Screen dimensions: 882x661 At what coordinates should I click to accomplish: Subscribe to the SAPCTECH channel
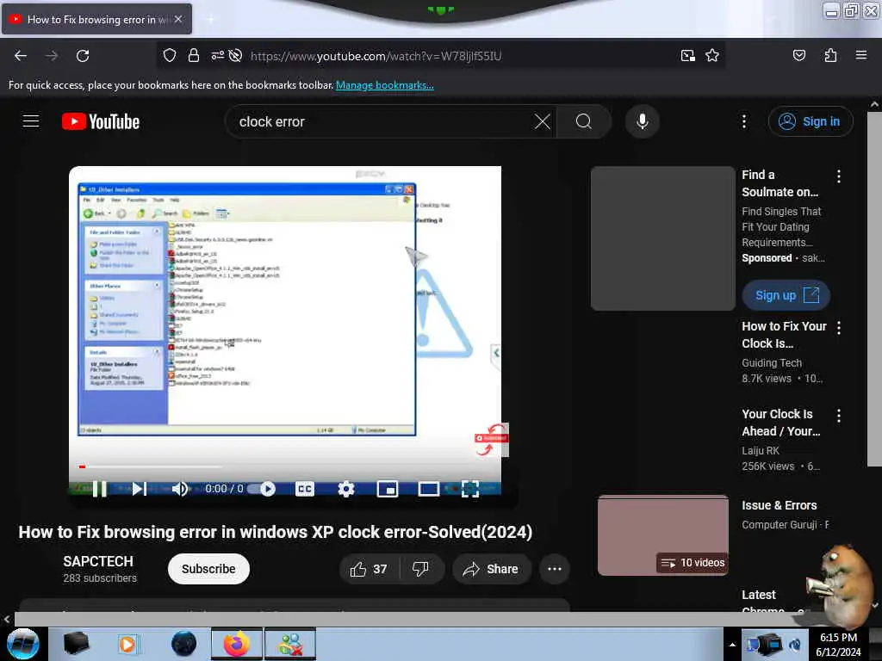[208, 569]
